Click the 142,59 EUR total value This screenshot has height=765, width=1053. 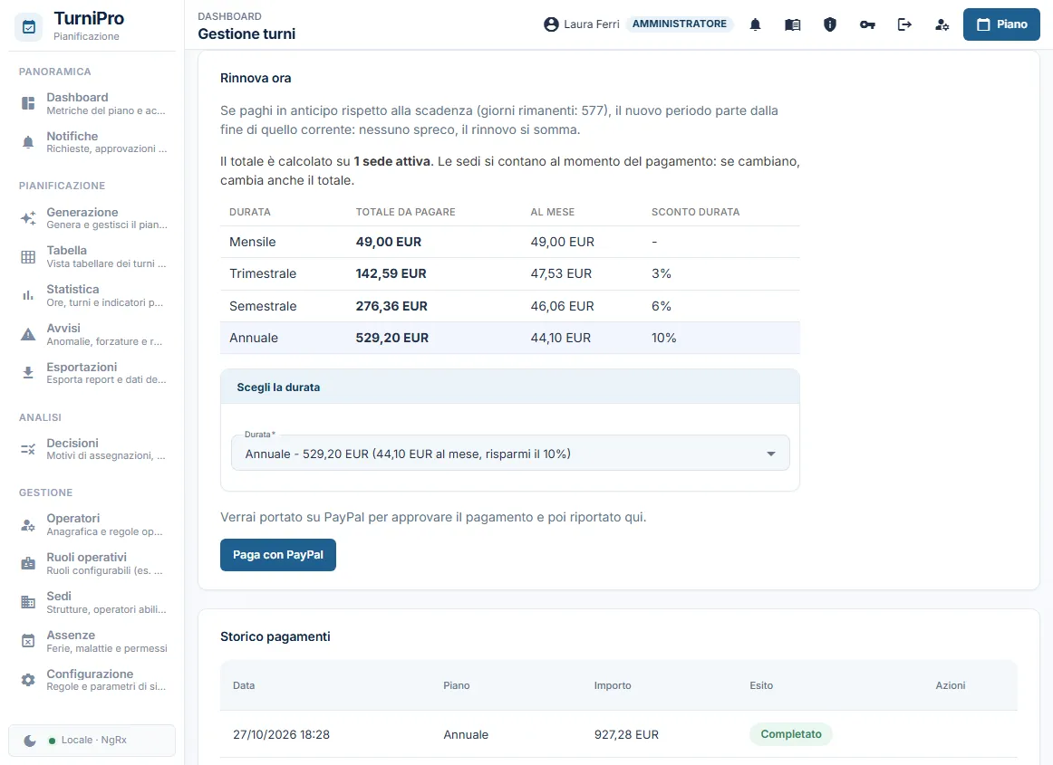[391, 273]
